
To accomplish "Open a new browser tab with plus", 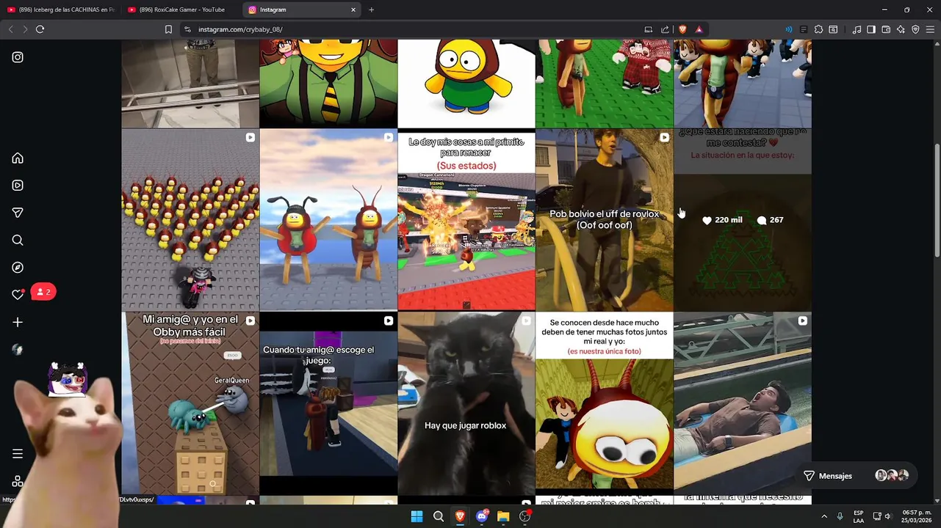I will coord(371,10).
